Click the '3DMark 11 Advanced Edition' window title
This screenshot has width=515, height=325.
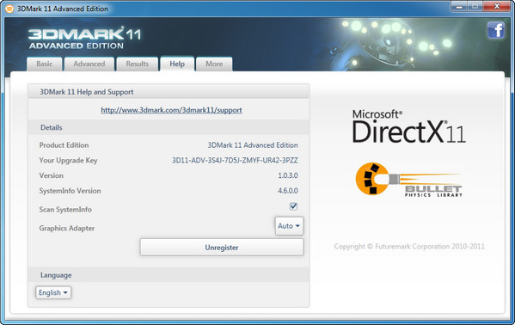[x=63, y=9]
